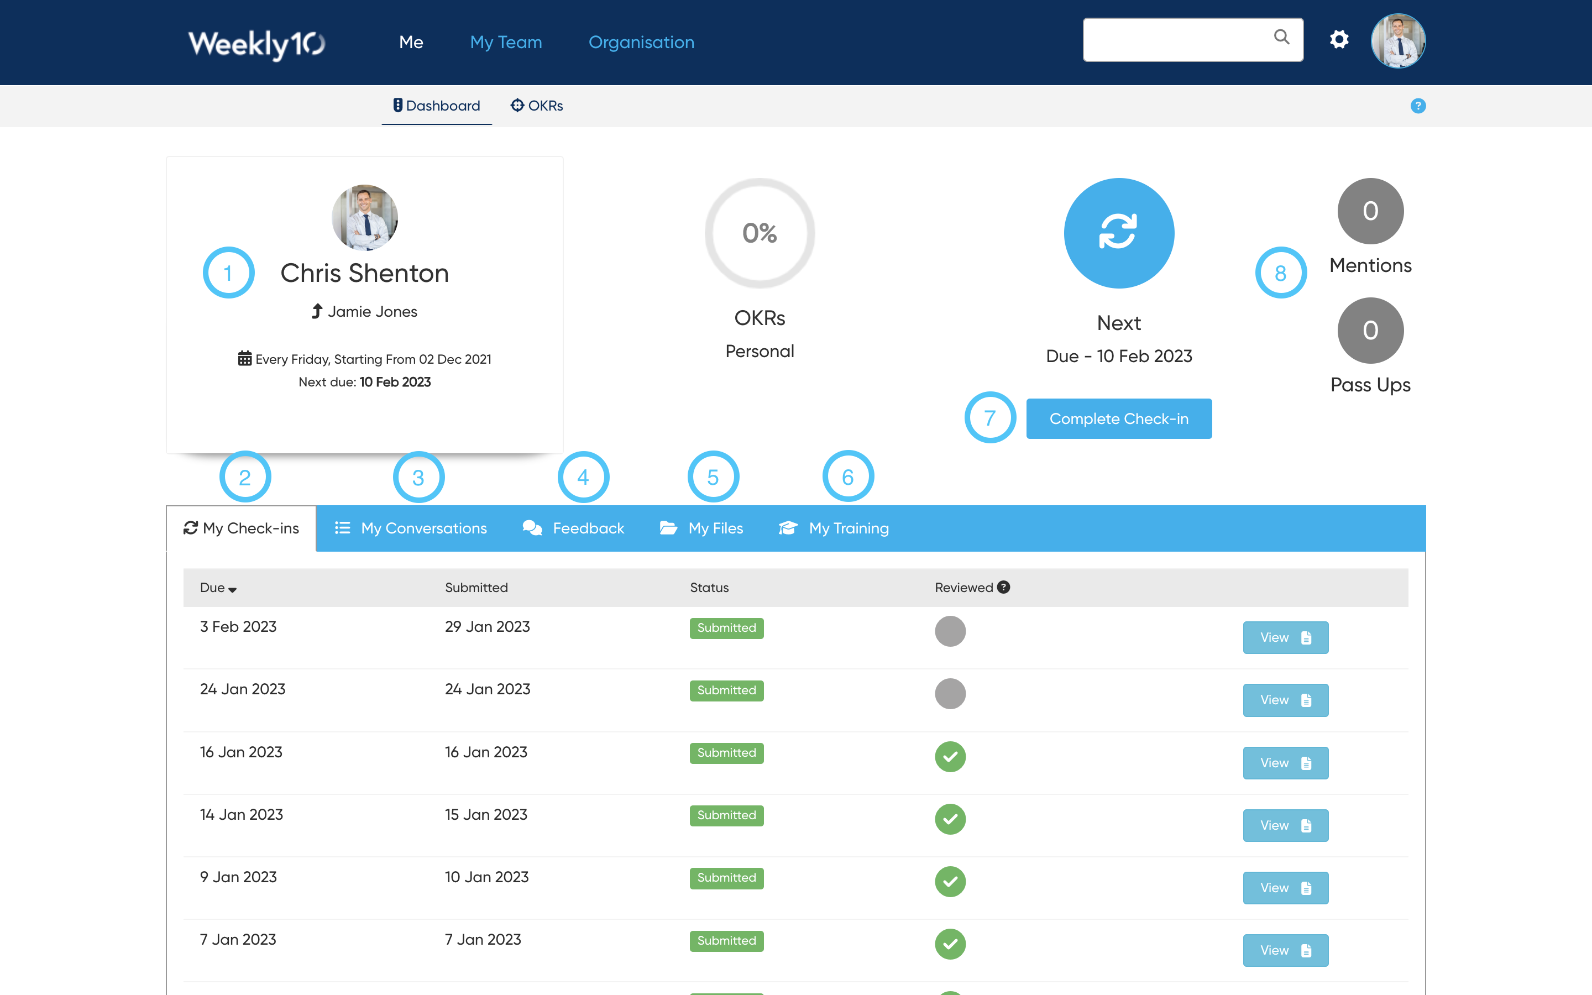Screen dimensions: 1592x995
Task: Open the Reviewed column help icon
Action: pos(1003,587)
